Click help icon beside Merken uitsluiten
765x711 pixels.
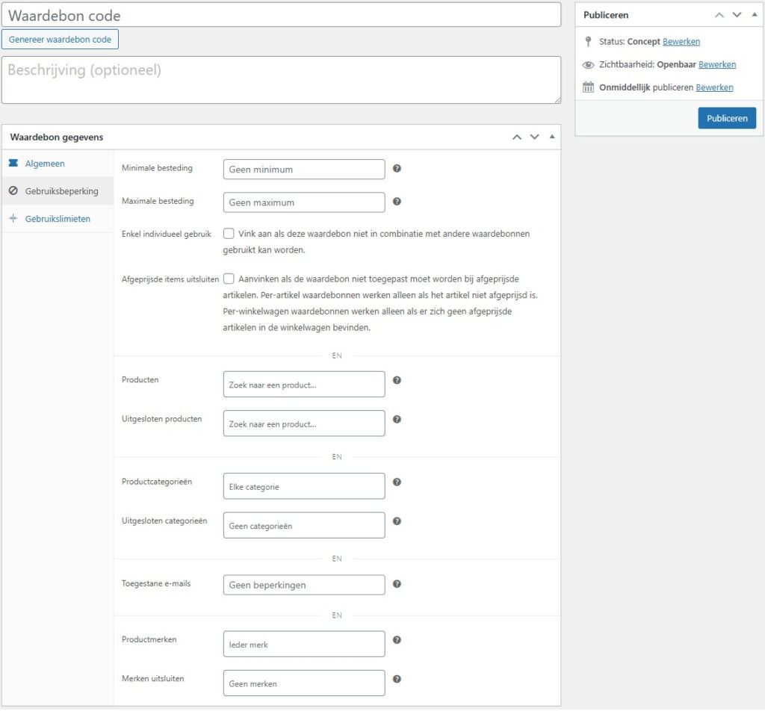coord(397,679)
